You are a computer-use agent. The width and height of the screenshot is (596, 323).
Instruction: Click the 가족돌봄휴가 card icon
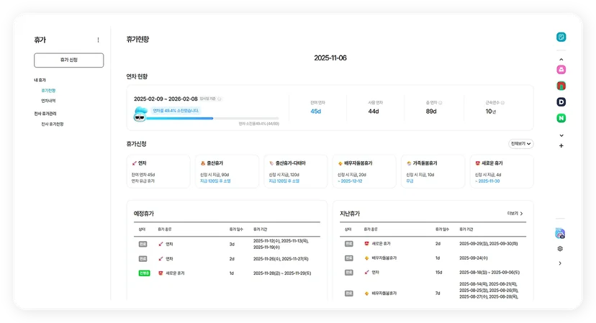point(409,163)
